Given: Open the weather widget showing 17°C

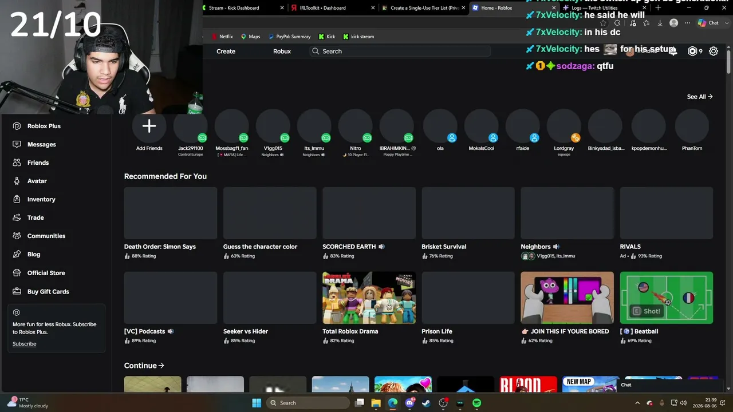Looking at the screenshot, I should point(27,403).
